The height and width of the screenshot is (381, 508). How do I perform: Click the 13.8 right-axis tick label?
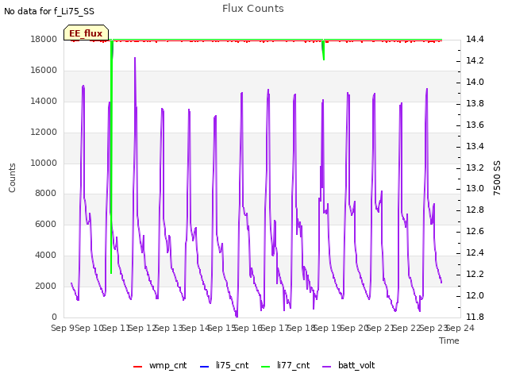tap(475, 104)
